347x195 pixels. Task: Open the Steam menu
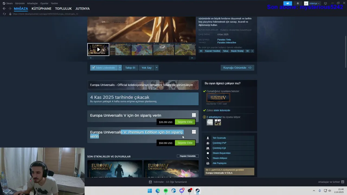(8, 3)
